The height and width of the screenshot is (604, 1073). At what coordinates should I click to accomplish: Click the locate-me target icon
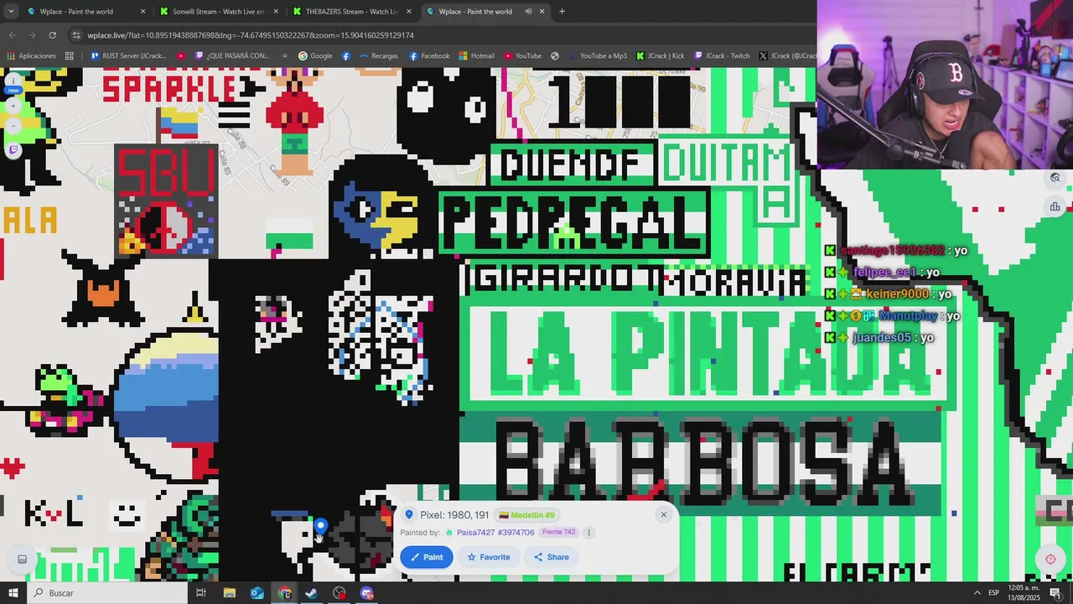pos(1050,560)
